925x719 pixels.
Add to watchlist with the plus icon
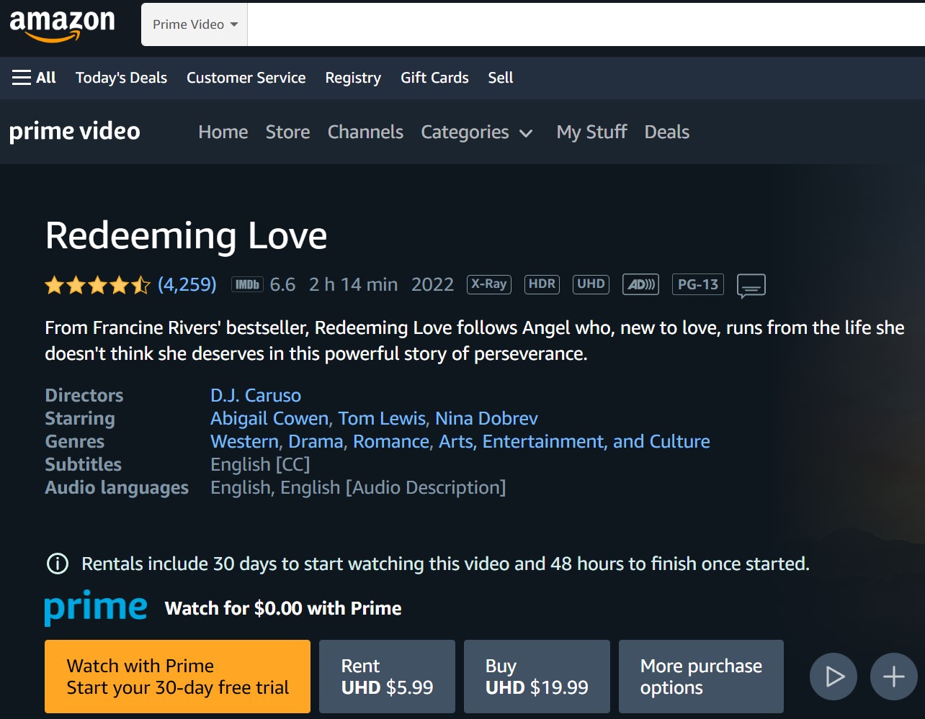(893, 677)
